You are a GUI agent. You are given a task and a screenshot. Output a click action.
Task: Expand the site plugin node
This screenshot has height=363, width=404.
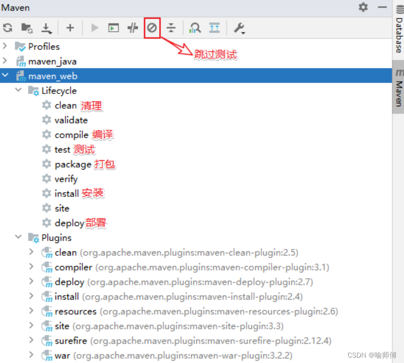pos(31,325)
